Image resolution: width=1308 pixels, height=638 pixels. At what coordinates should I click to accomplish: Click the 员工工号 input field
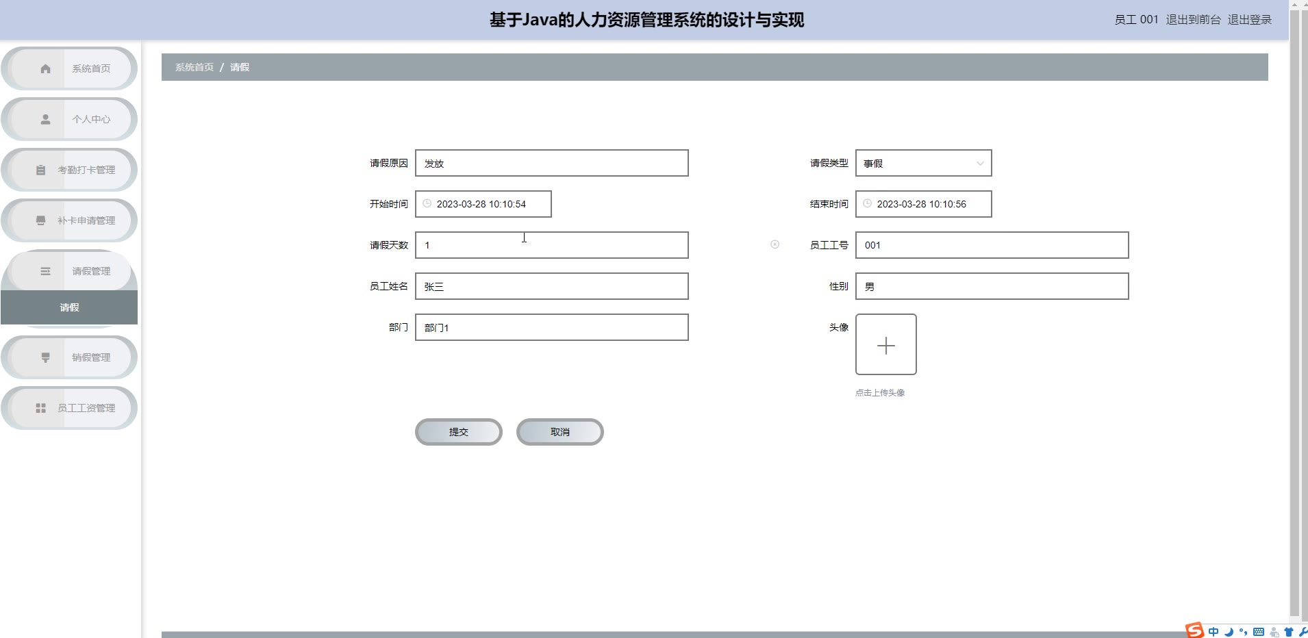[x=992, y=245]
